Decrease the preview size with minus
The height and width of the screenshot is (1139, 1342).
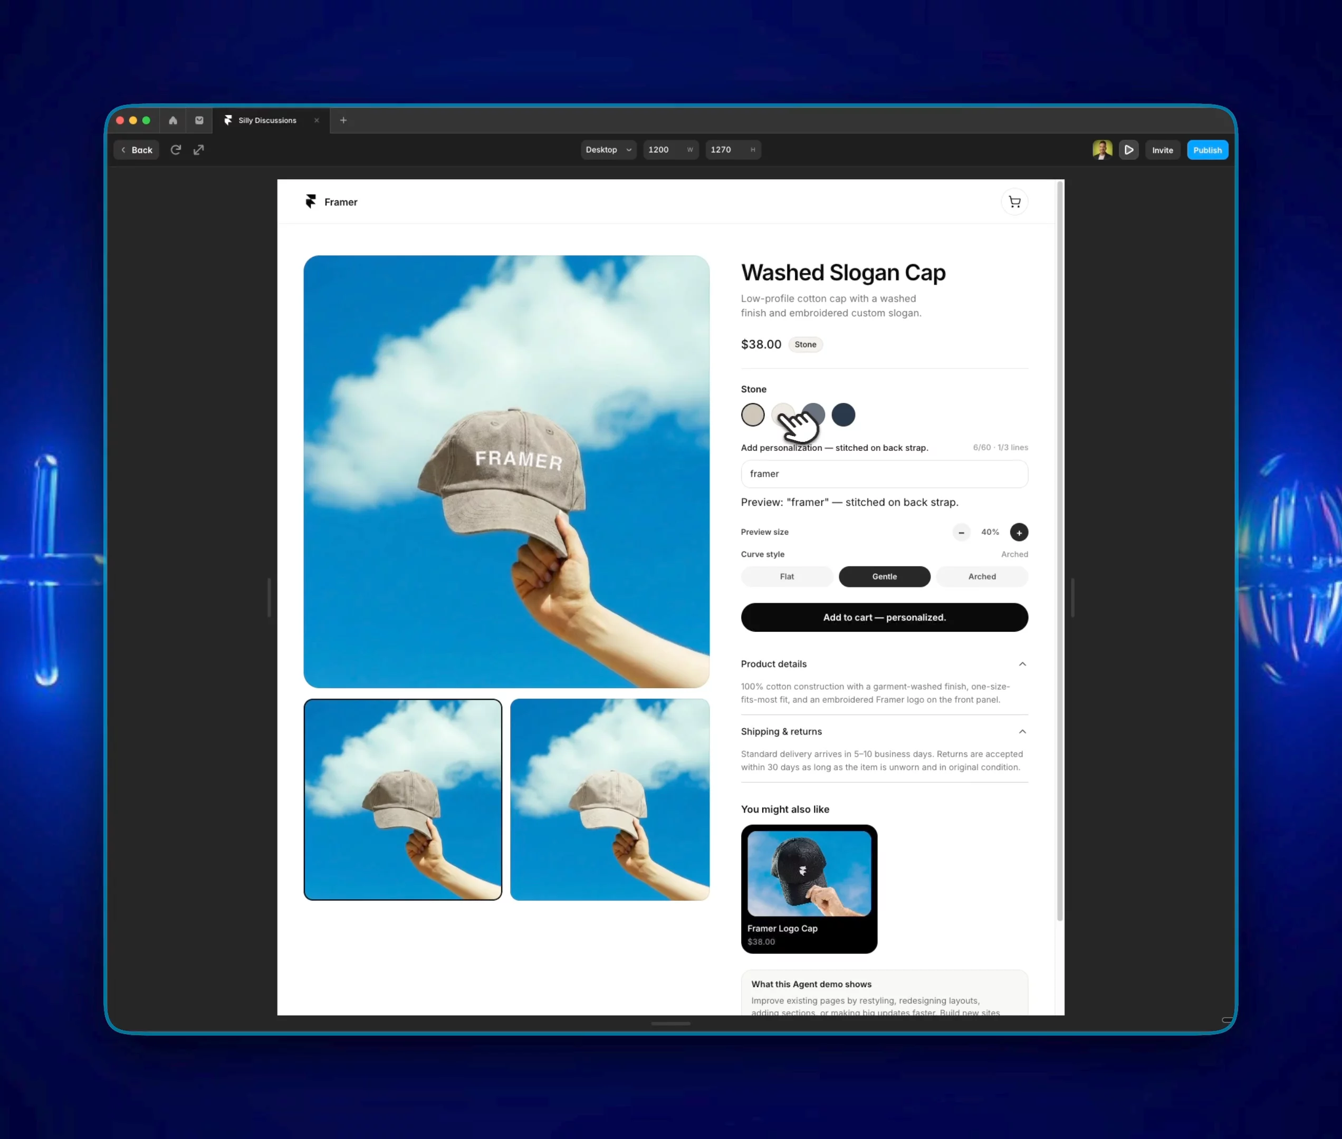[961, 532]
